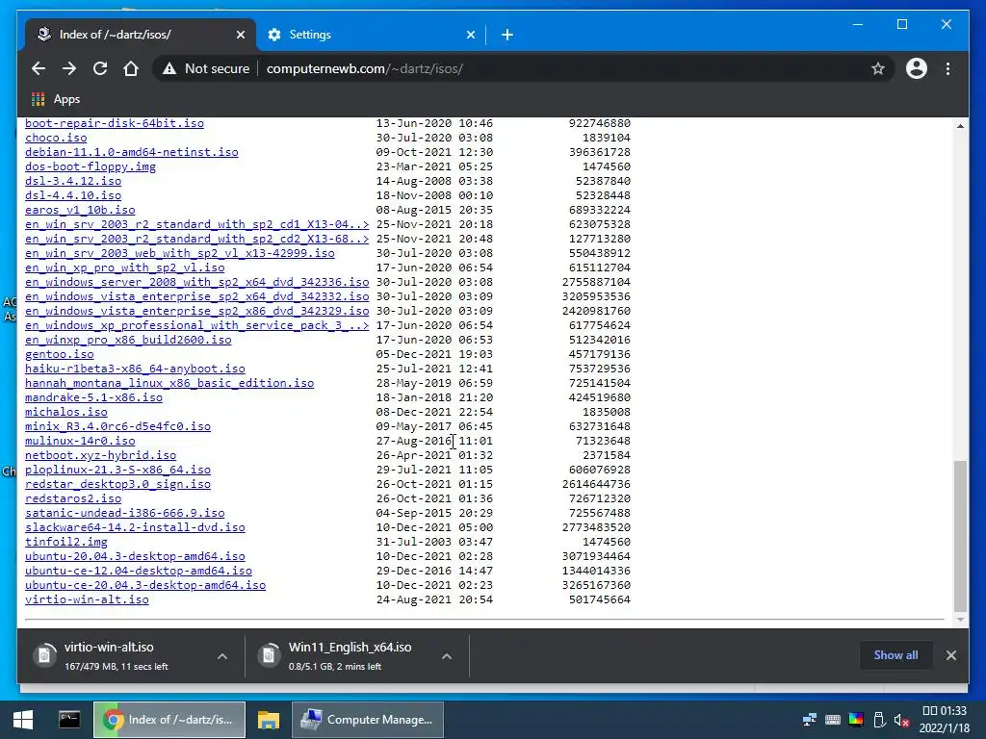
Task: Reload the ISO index page
Action: pyautogui.click(x=100, y=68)
